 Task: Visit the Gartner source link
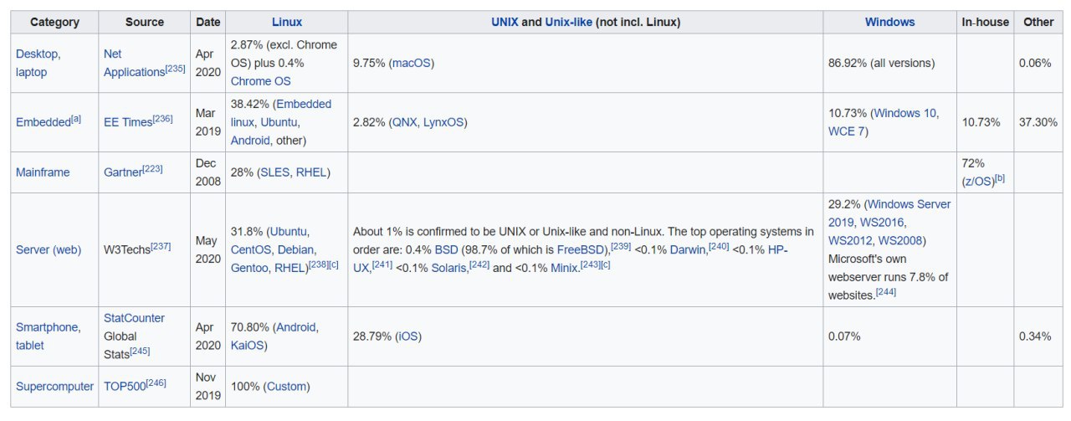pos(122,172)
